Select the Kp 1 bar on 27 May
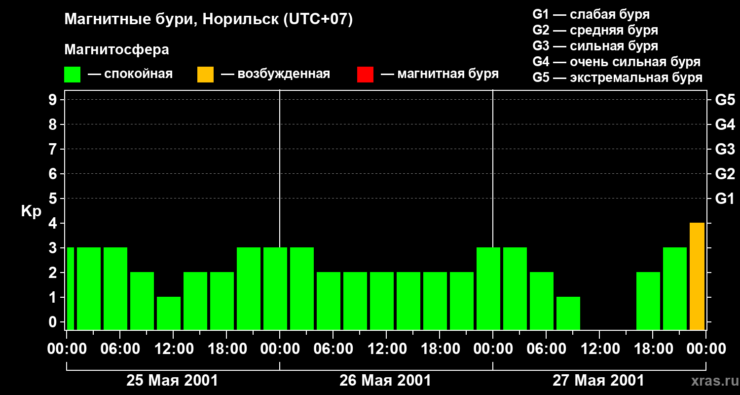The image size is (740, 395). click(x=568, y=313)
